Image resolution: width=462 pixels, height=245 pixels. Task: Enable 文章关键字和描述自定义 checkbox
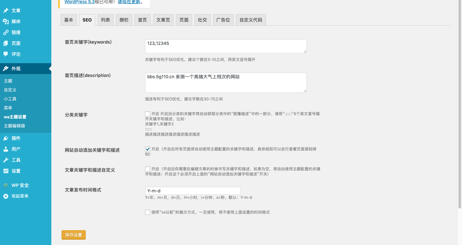[148, 169]
